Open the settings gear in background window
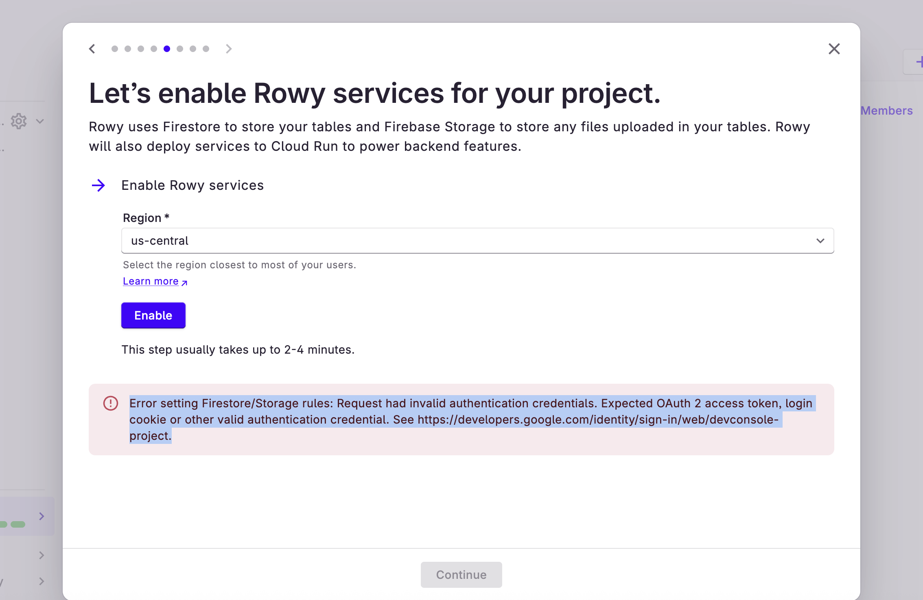The width and height of the screenshot is (923, 600). point(19,121)
